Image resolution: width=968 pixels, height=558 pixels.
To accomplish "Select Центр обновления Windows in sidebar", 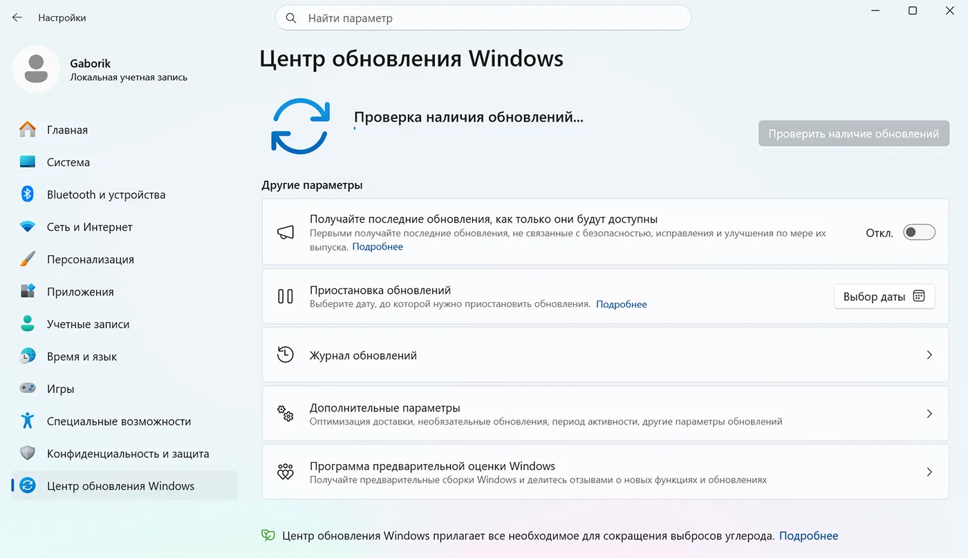I will click(x=124, y=486).
